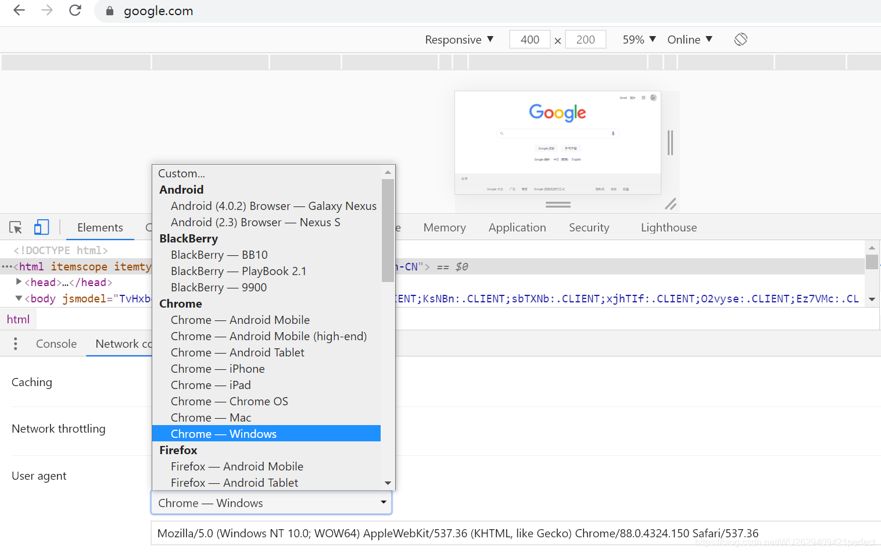Click the corner viewport grip handle
Viewport: 881px width, 553px height.
point(671,204)
